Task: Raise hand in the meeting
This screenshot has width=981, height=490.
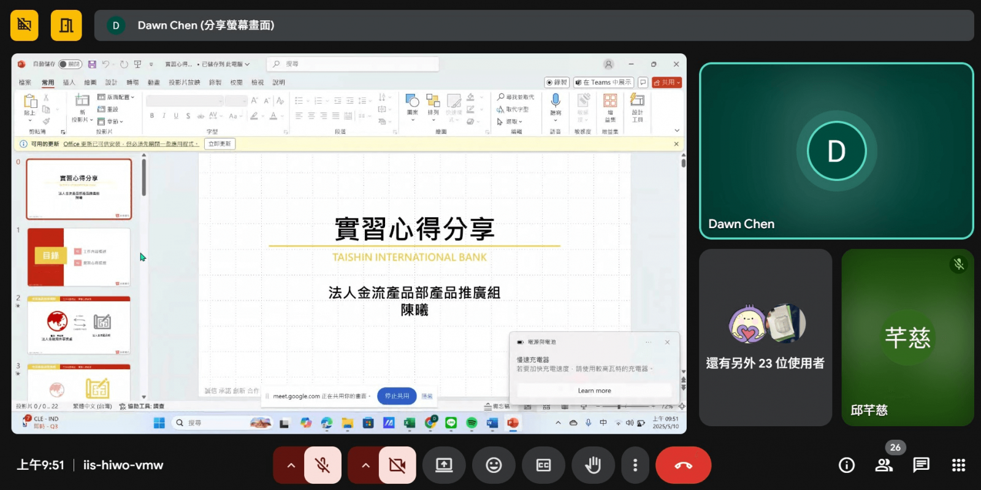Action: pos(593,465)
